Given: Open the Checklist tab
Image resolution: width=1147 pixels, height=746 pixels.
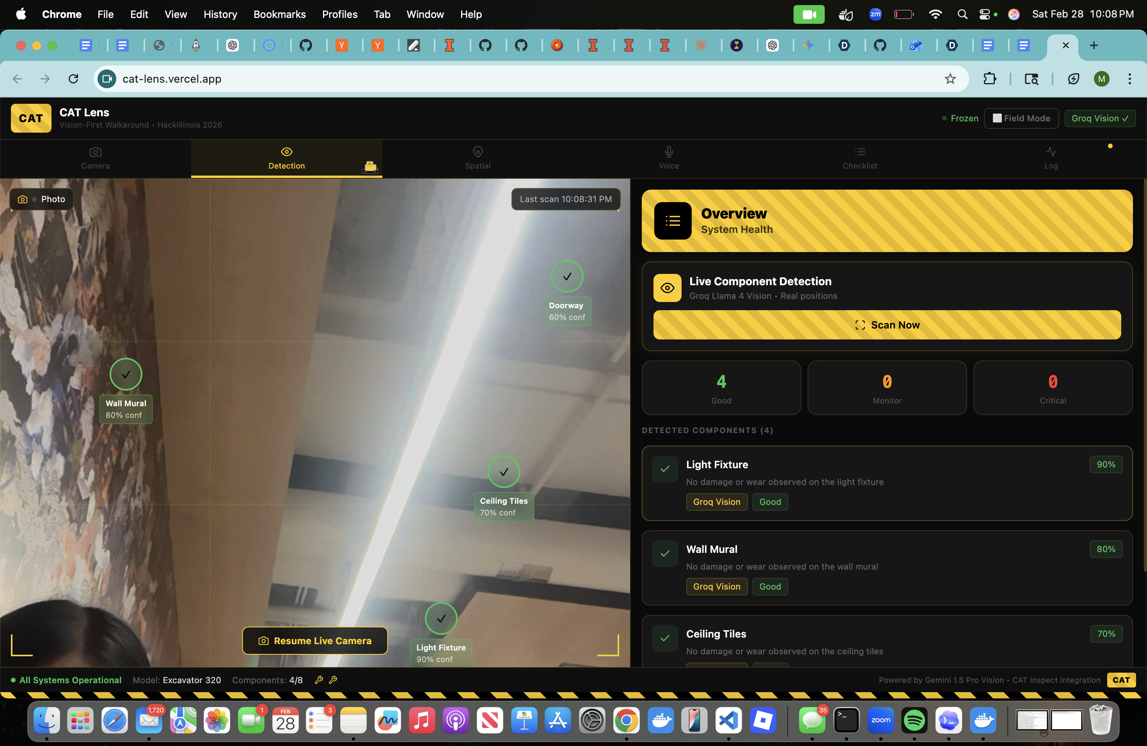Looking at the screenshot, I should click(x=859, y=158).
